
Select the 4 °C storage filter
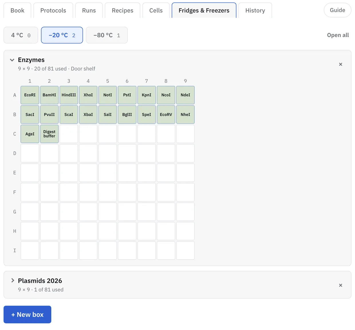point(21,35)
